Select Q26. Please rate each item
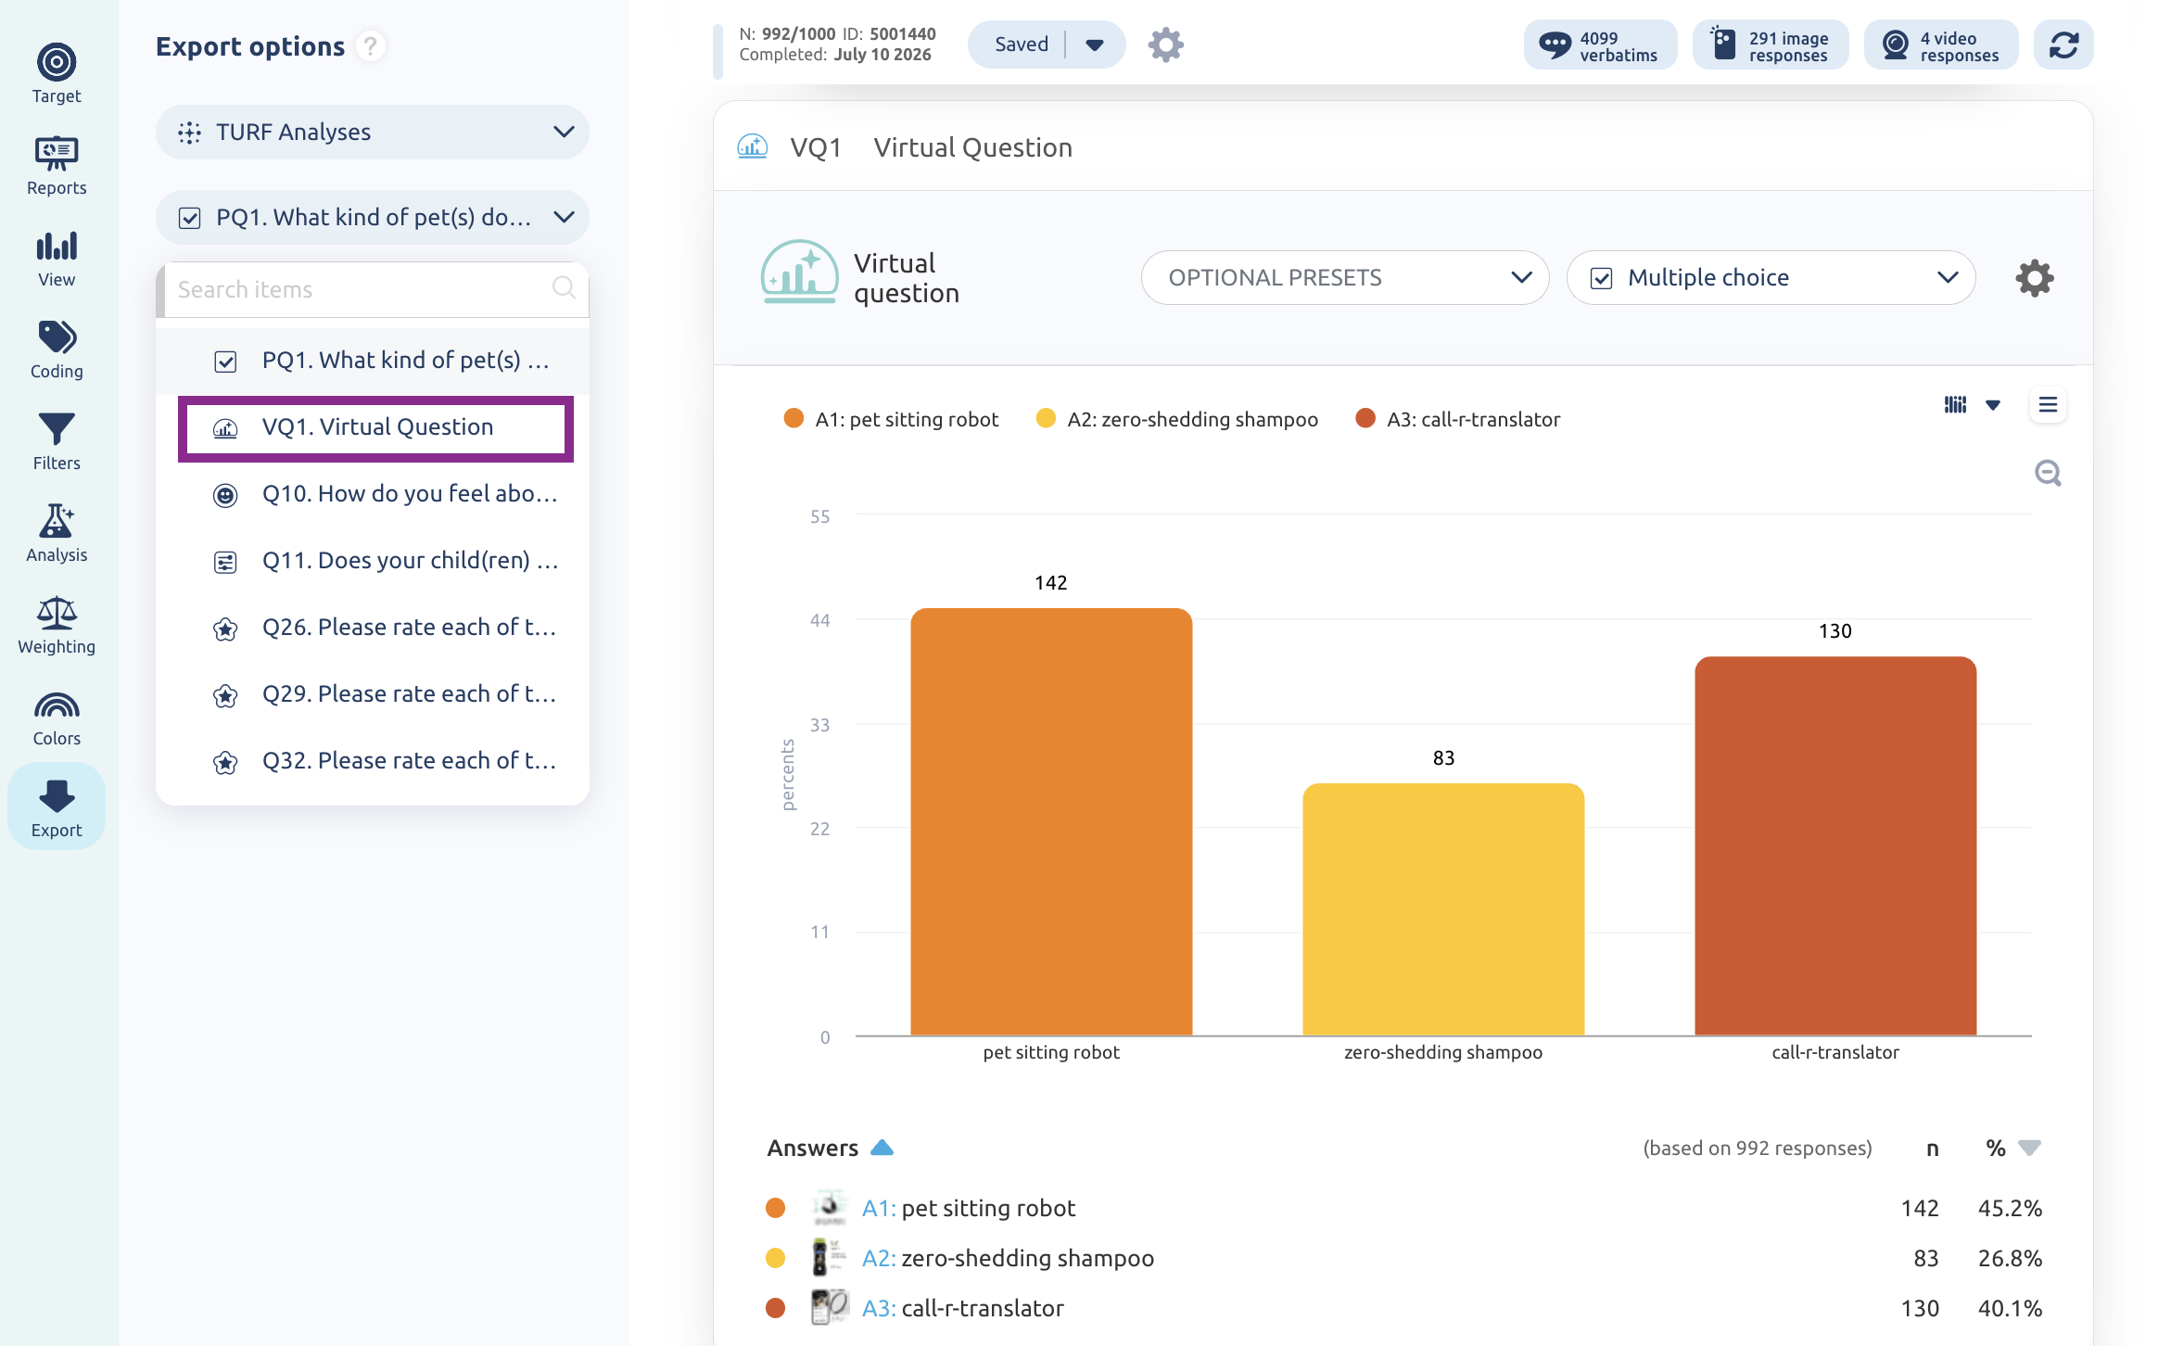2171x1346 pixels. (373, 628)
